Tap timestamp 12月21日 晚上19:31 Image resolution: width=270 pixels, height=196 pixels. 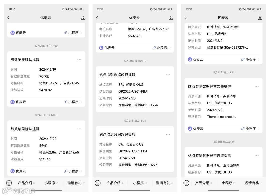coord(223,73)
